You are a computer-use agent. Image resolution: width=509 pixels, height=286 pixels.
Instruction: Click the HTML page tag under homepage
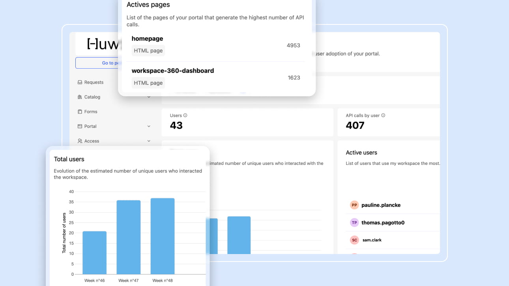[x=148, y=50]
